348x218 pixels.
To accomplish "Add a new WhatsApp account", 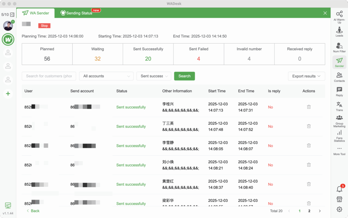I will pos(8,93).
